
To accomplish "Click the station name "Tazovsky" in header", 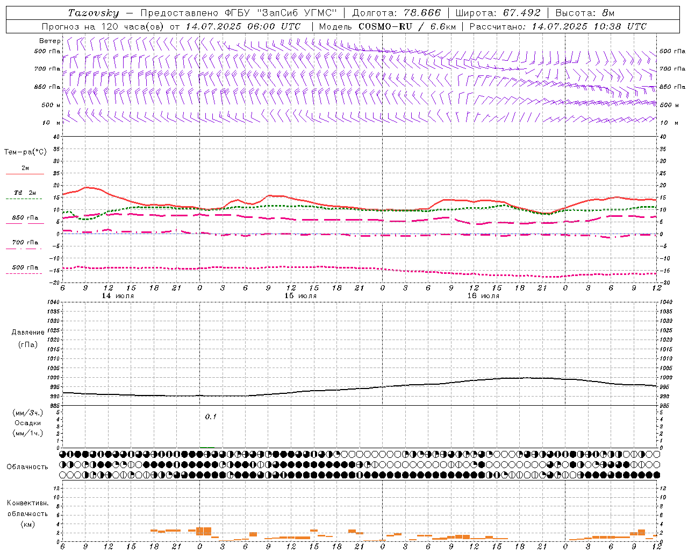I will pos(94,13).
